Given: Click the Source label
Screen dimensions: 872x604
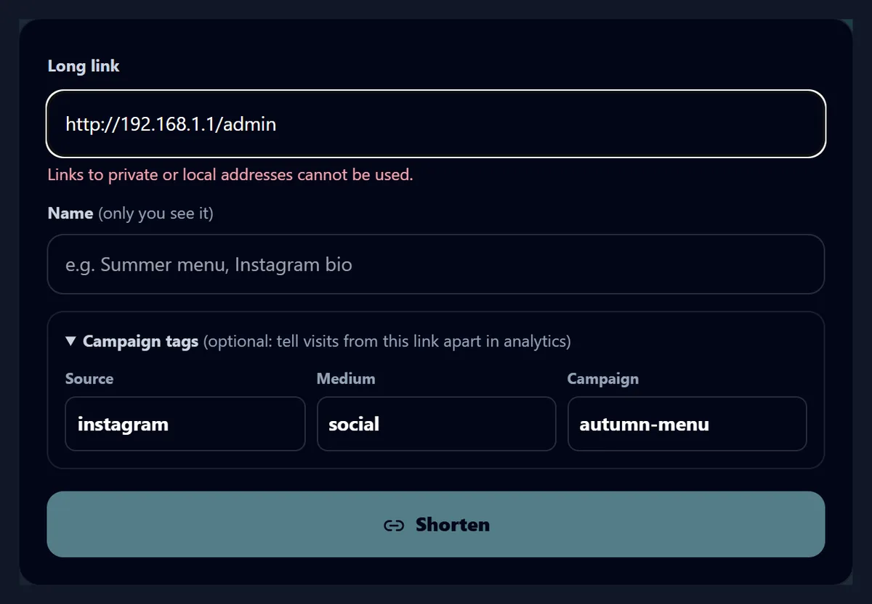Looking at the screenshot, I should tap(89, 379).
